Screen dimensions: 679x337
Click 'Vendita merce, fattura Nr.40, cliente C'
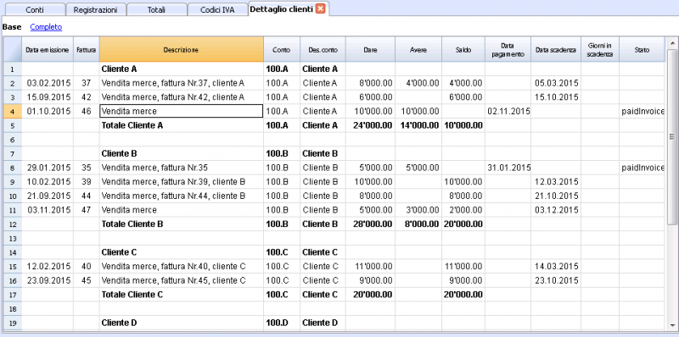[182, 266]
